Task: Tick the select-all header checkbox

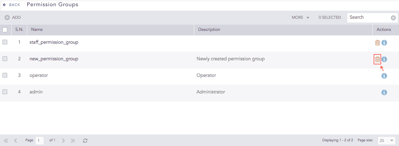Action: [5, 30]
